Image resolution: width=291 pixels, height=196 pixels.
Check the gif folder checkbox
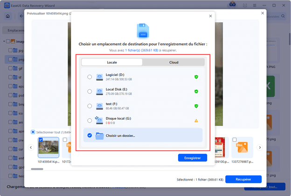[10, 68]
